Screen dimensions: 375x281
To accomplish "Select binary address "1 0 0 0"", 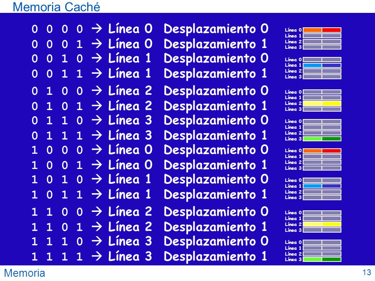I will coord(57,150).
